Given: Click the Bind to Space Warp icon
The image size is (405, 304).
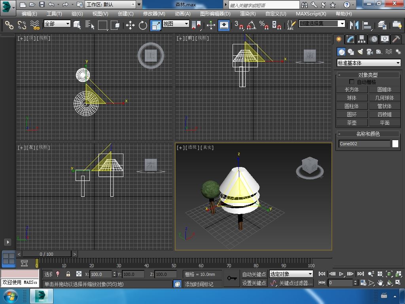Looking at the screenshot, I should click(35, 25).
